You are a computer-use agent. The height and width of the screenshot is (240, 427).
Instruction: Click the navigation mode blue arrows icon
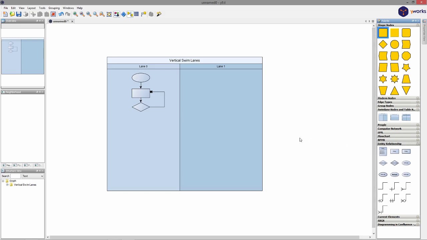pos(123,14)
